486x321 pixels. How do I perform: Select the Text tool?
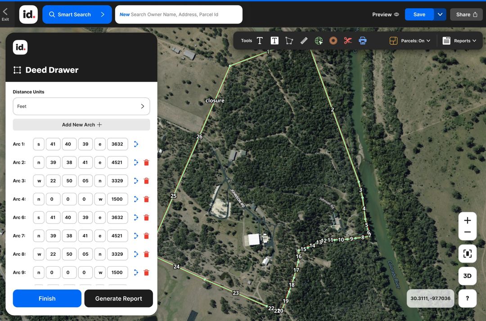[x=260, y=40]
